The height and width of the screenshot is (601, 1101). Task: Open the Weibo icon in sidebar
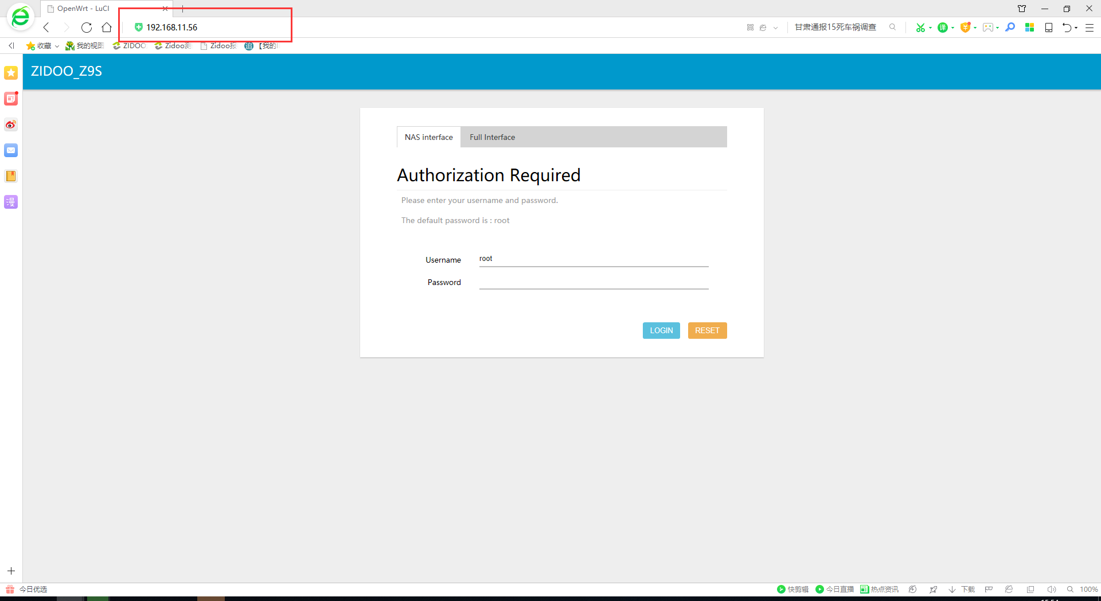coord(11,124)
